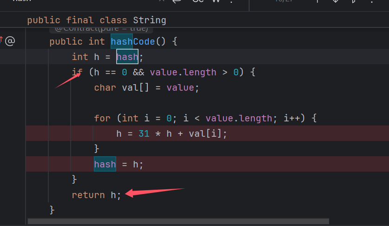Click the horizontal scrollbar below the code
This screenshot has height=226, width=389.
click(178, 221)
